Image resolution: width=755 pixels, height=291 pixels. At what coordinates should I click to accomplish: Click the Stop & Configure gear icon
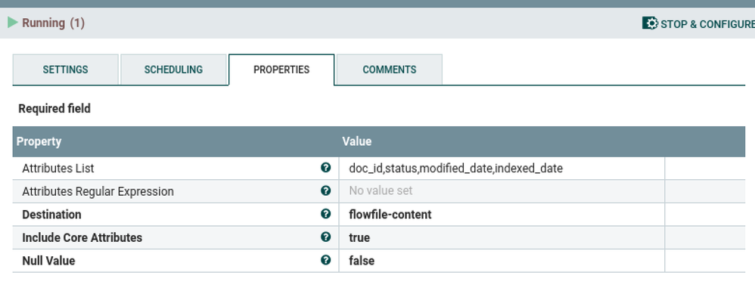[x=650, y=23]
